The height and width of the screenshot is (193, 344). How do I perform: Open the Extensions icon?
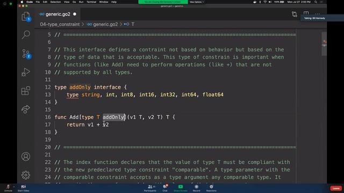(x=26, y=91)
